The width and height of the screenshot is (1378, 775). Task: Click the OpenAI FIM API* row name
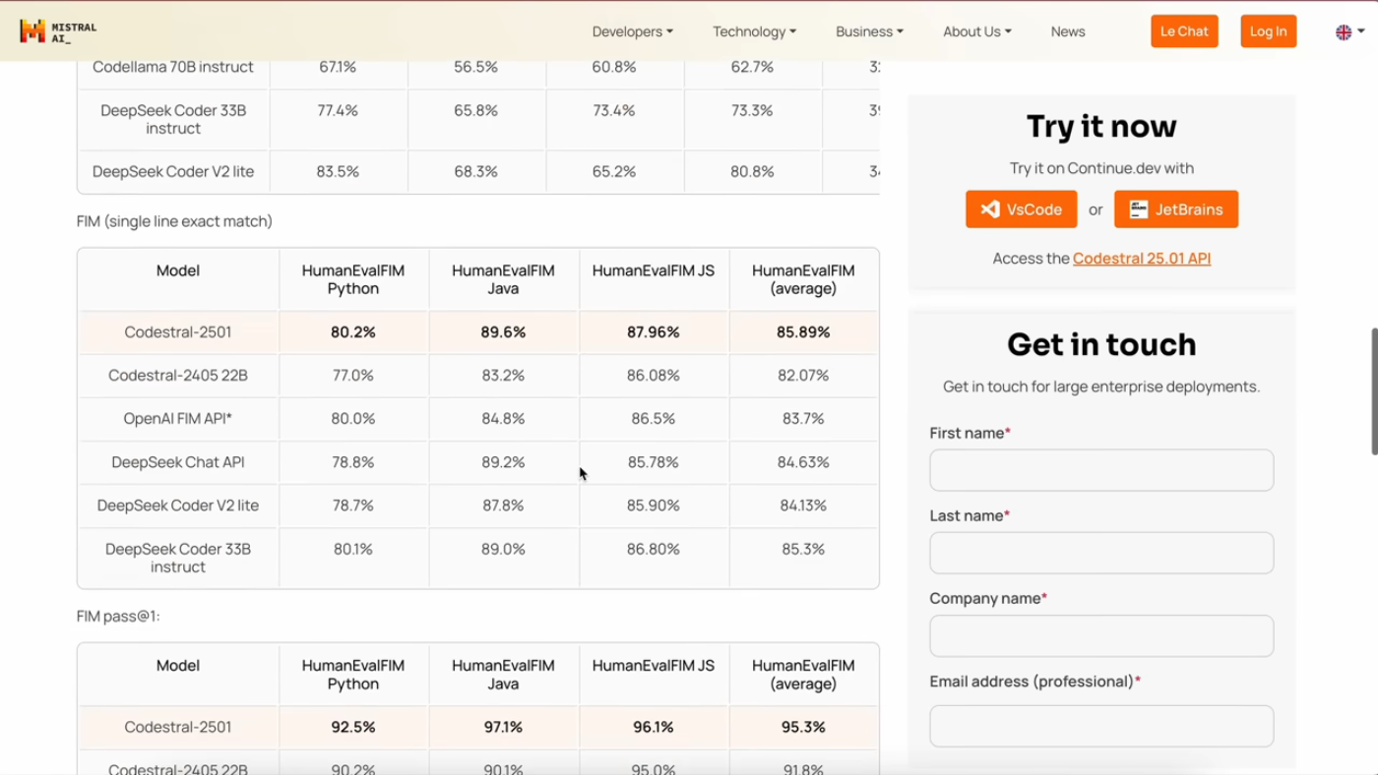pos(178,419)
